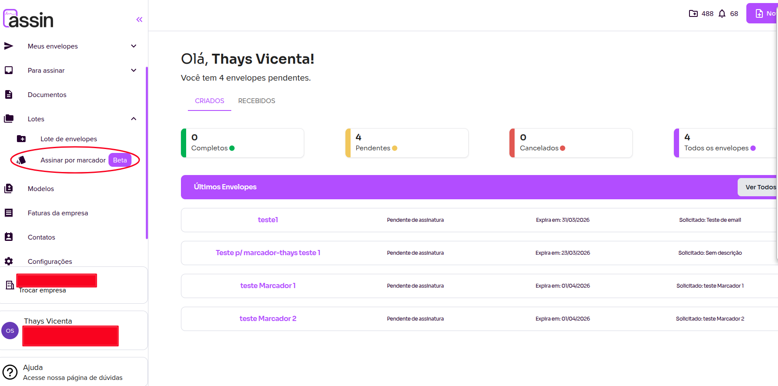Viewport: 778px width, 386px height.
Task: Collapse the sidebar with double-chevron icon
Action: [139, 19]
